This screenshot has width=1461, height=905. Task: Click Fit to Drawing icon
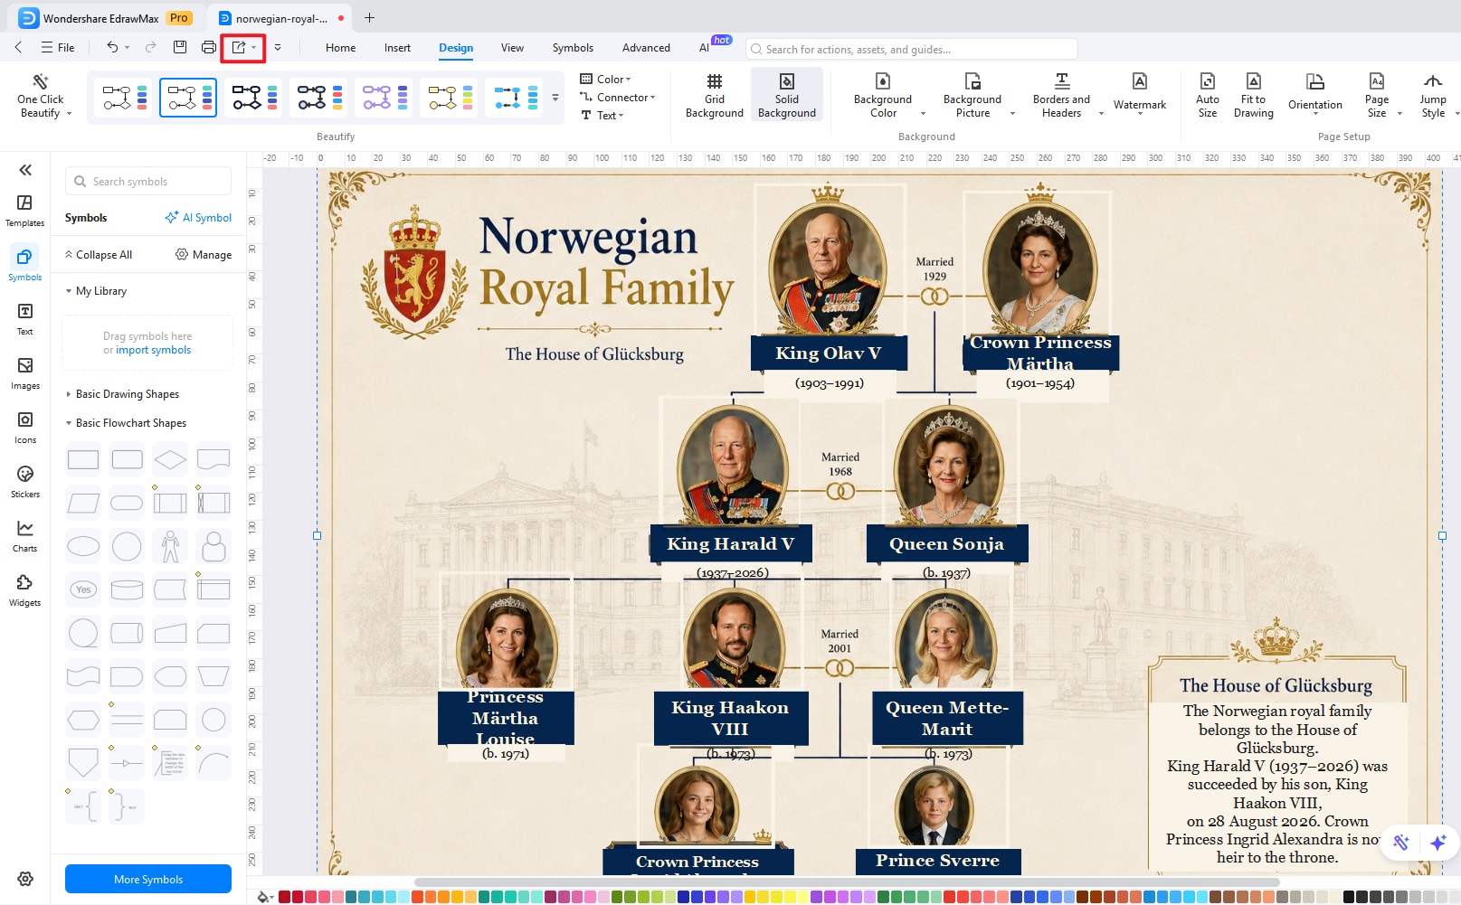pos(1254,80)
